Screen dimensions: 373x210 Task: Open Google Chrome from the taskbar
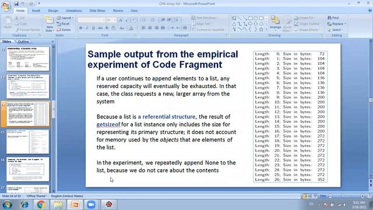tap(41, 205)
